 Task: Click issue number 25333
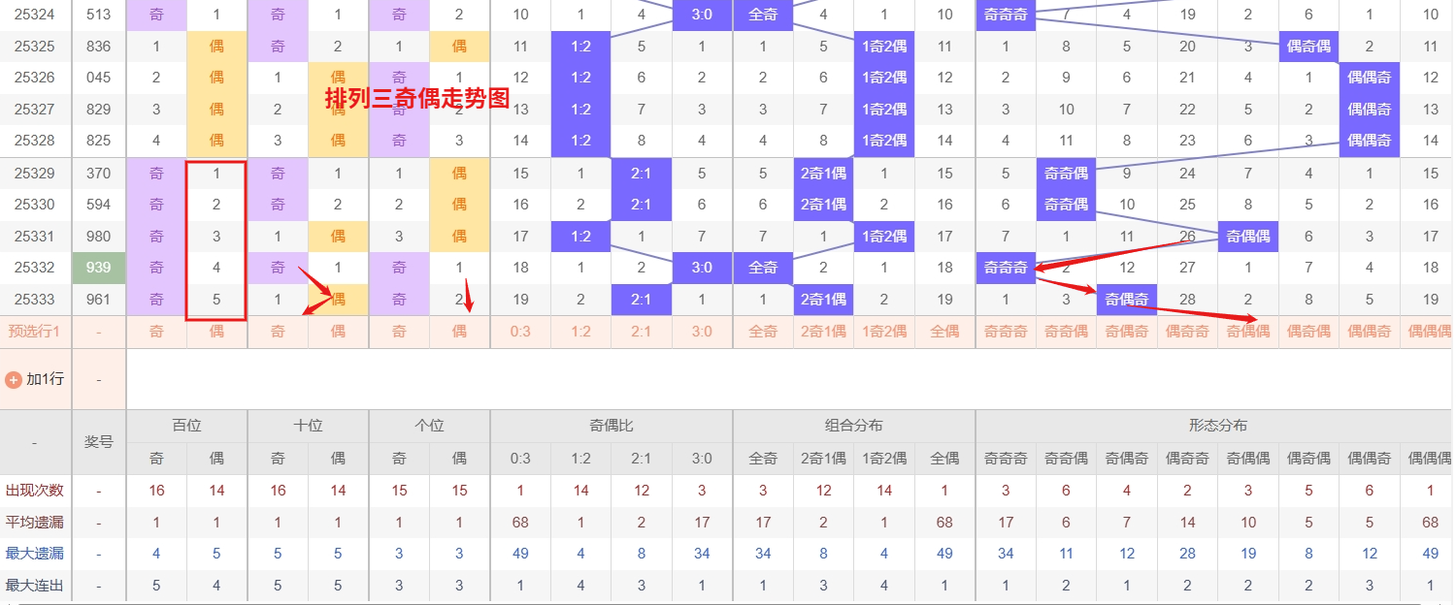point(35,300)
